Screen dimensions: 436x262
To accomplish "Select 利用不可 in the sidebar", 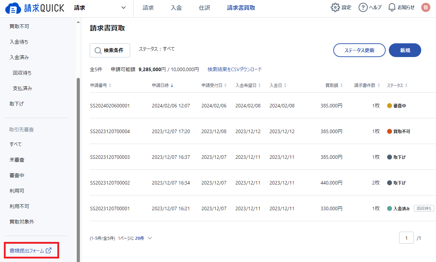I will 19,206.
